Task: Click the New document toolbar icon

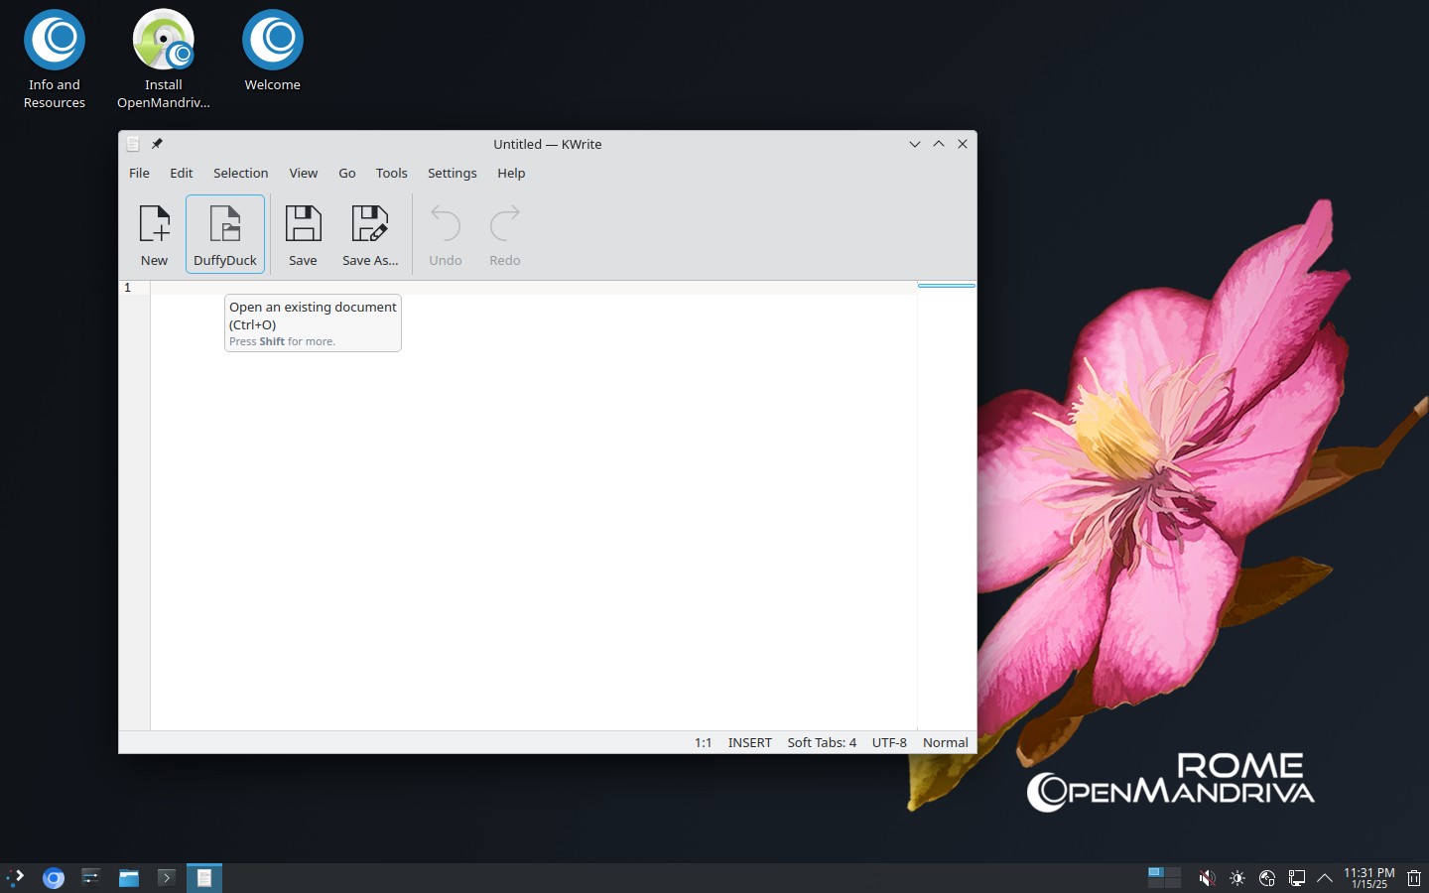Action: pos(154,234)
